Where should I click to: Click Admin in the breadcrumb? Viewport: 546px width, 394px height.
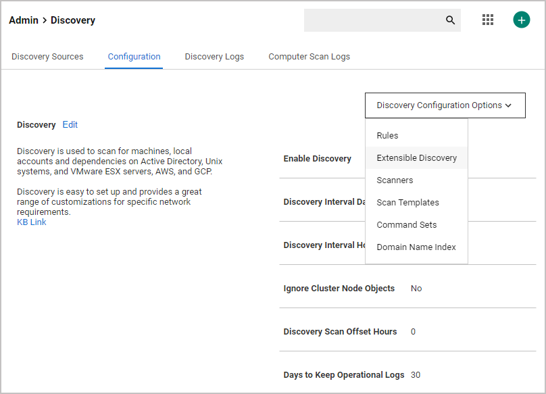click(x=23, y=20)
